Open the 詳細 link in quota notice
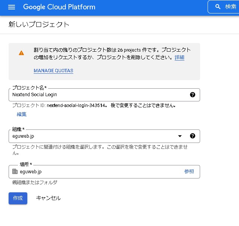 point(180,58)
